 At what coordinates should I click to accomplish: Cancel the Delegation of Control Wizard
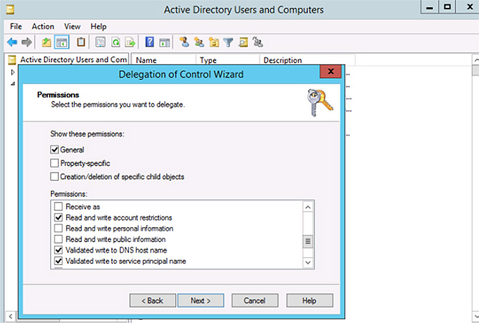click(x=255, y=301)
